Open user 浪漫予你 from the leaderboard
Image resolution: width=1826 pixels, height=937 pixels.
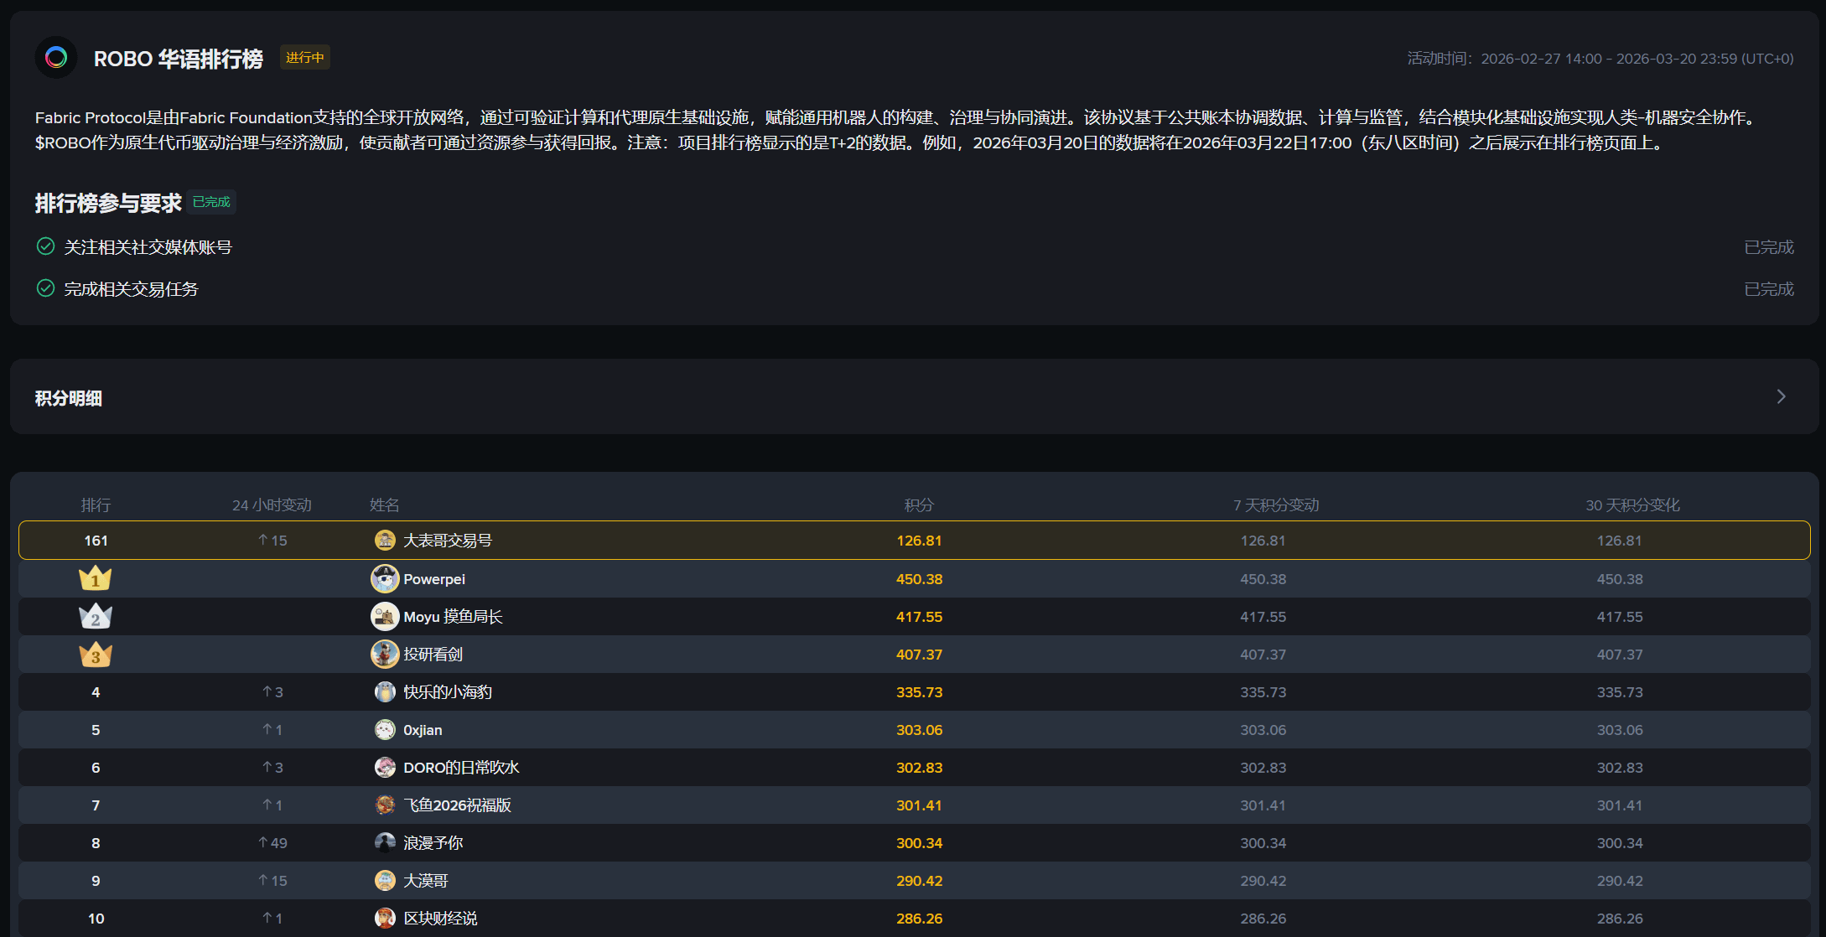pos(433,843)
